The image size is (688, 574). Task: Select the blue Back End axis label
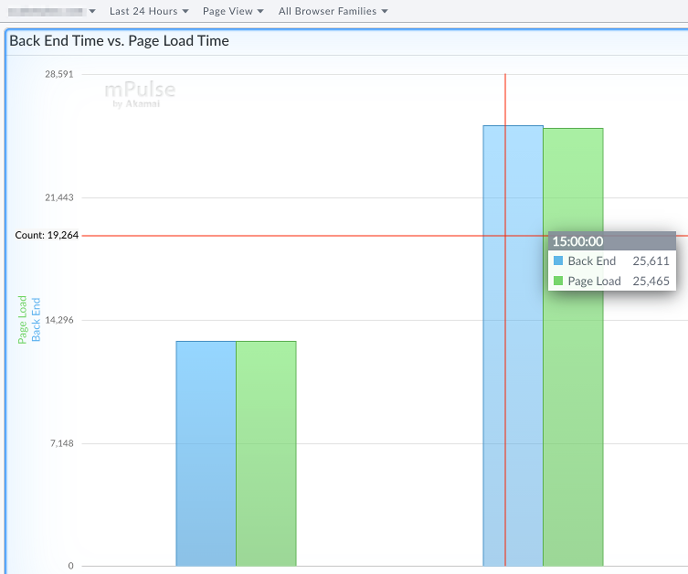point(37,319)
